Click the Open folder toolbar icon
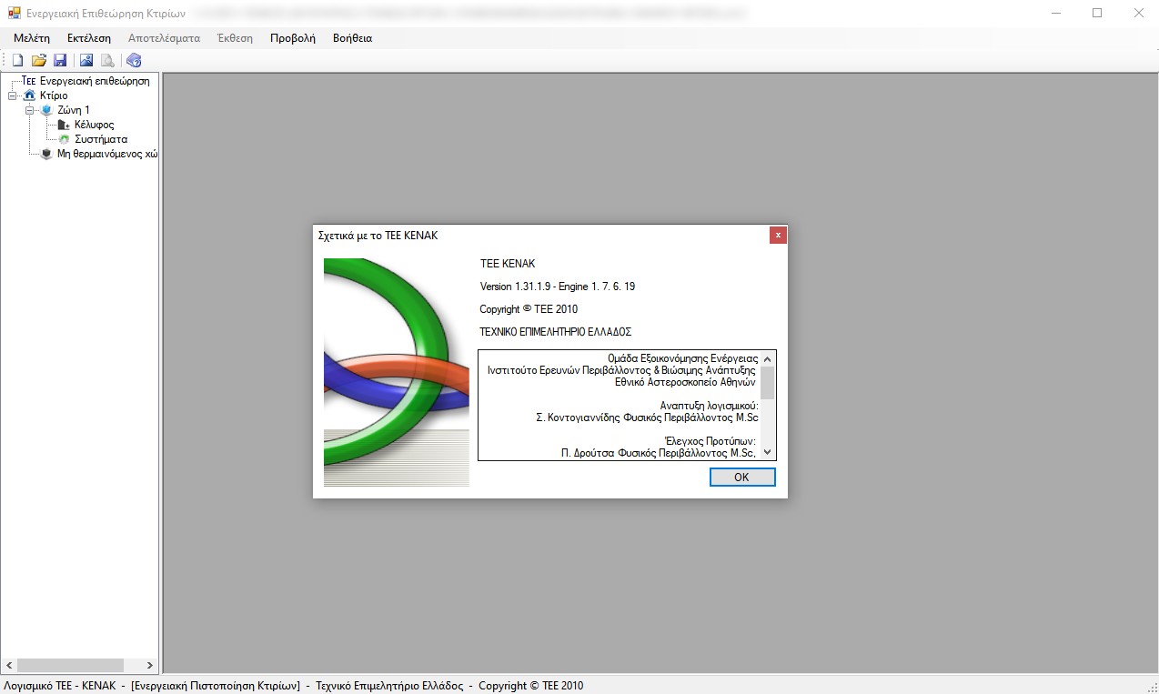The image size is (1159, 694). [x=38, y=61]
